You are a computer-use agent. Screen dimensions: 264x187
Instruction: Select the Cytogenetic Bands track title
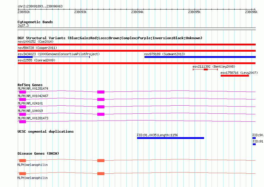pos(35,22)
